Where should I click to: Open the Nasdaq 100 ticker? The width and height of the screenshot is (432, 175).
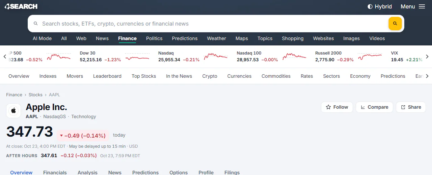[x=272, y=57]
